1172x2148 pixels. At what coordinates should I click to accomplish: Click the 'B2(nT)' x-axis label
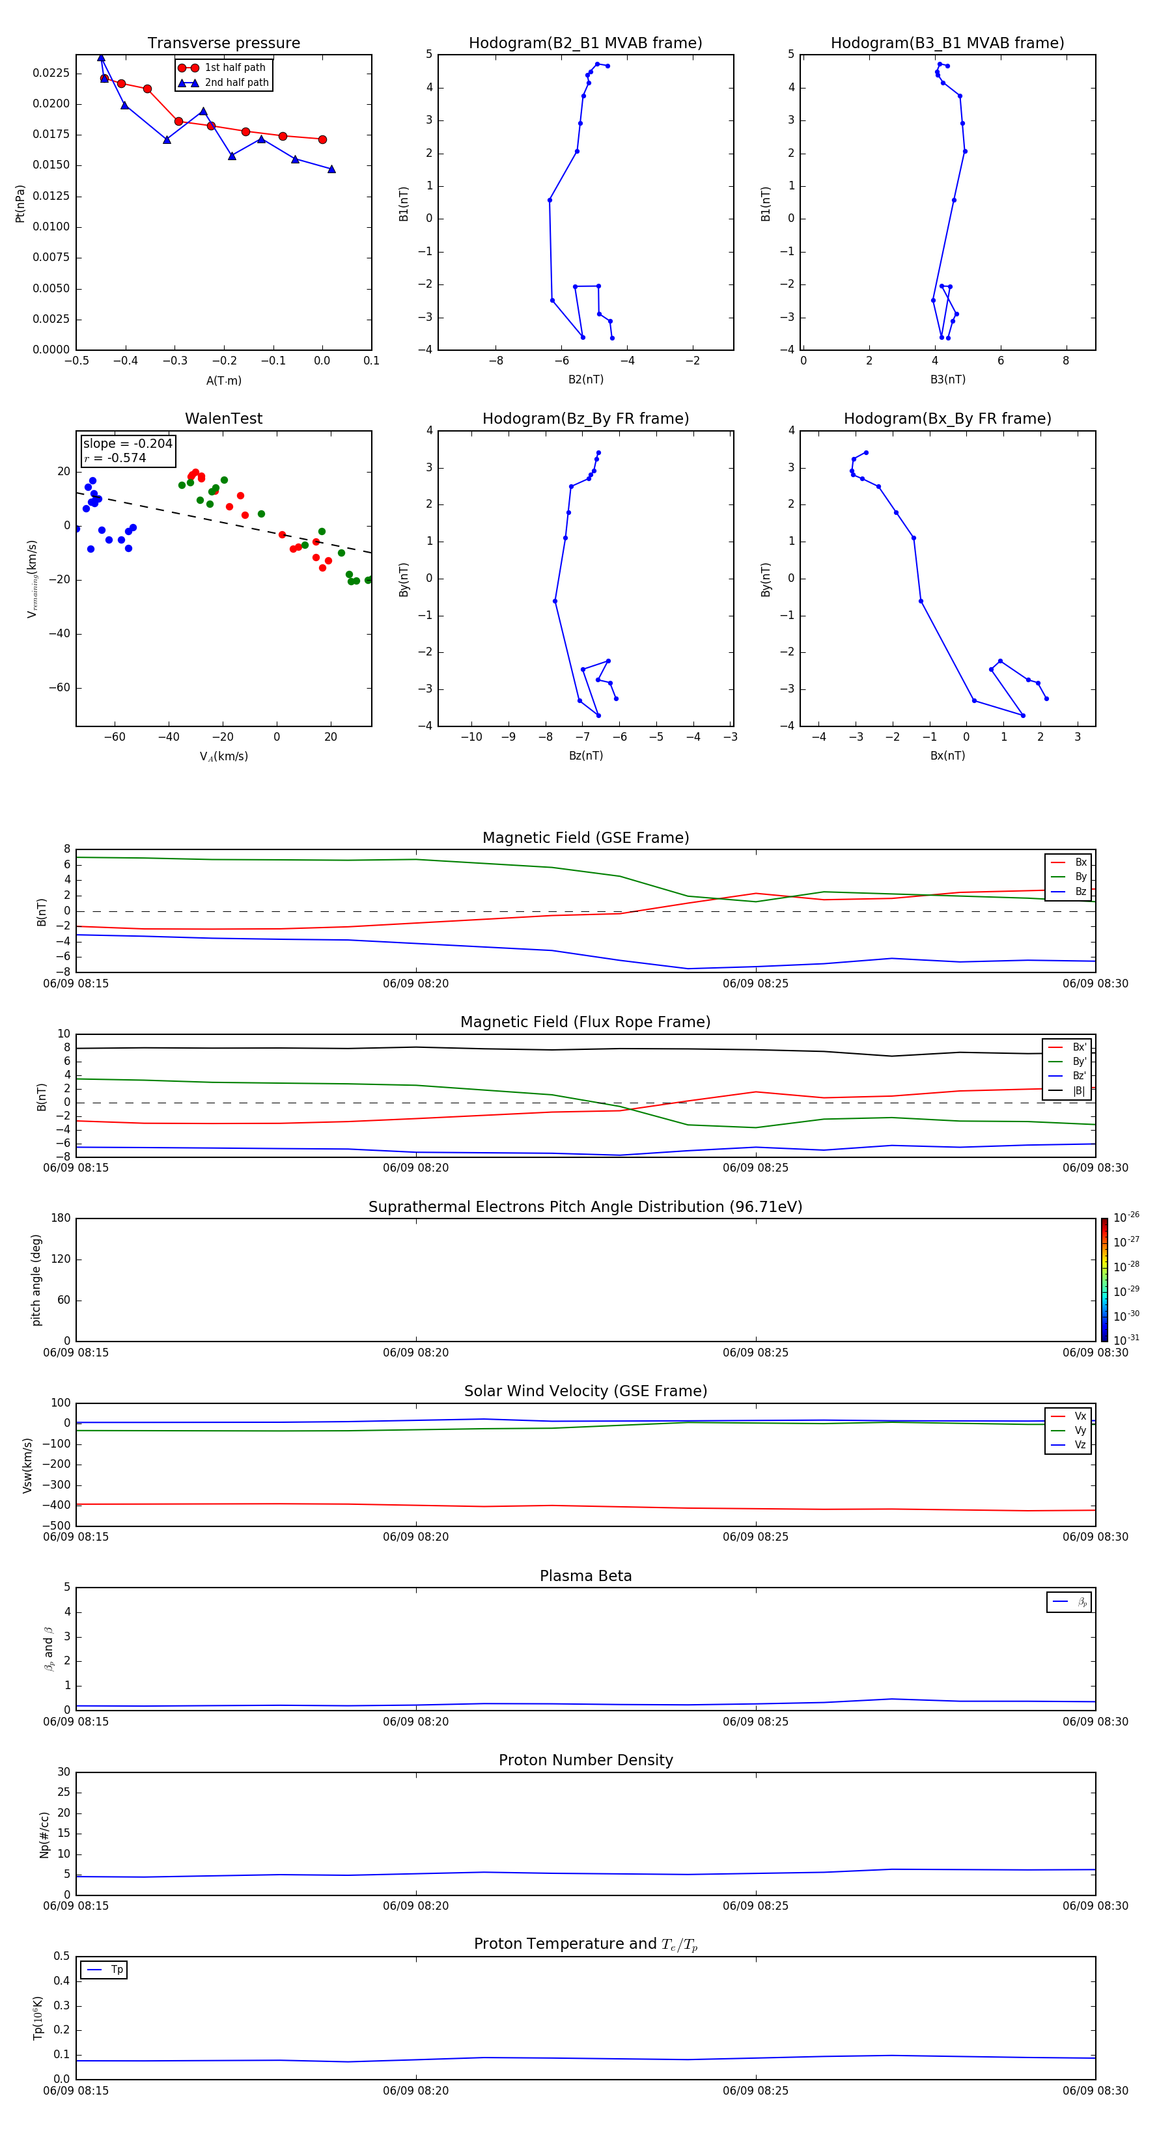[x=585, y=379]
